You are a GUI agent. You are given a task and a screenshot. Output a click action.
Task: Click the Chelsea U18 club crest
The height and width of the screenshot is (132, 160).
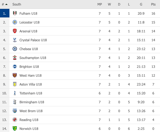click(x=15, y=49)
